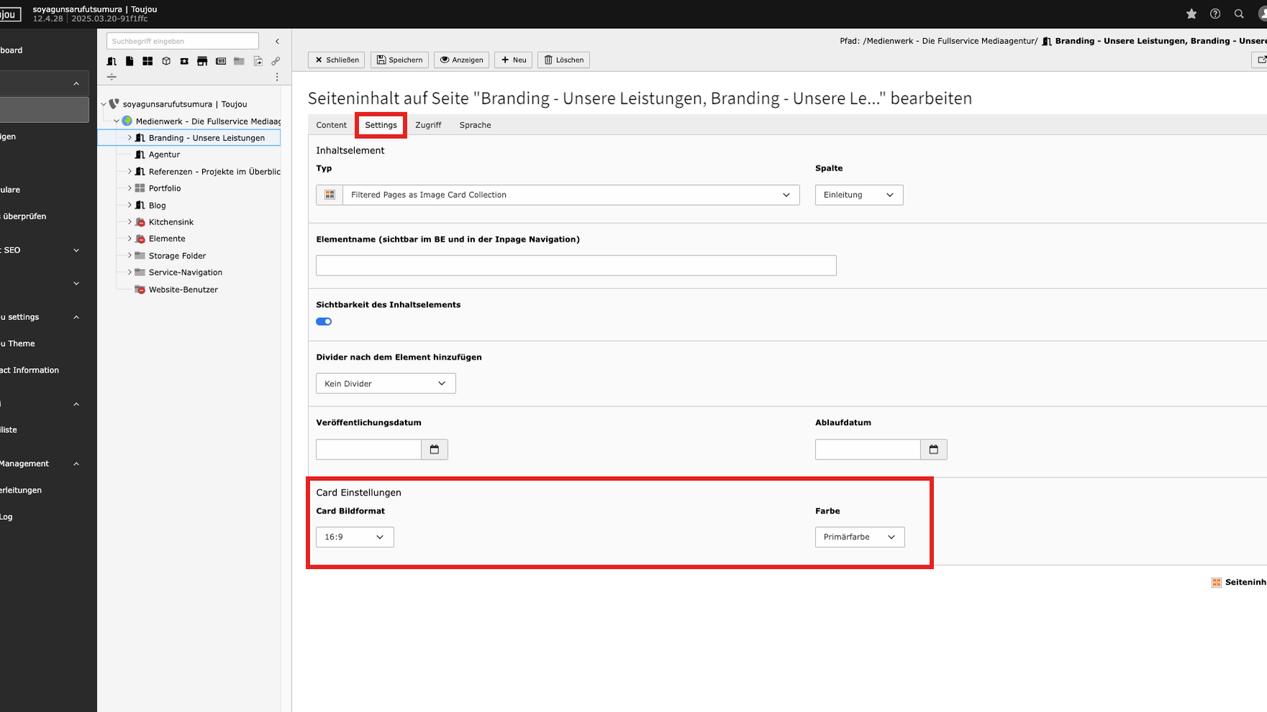Click the Ablaufdatum date input

pos(868,449)
